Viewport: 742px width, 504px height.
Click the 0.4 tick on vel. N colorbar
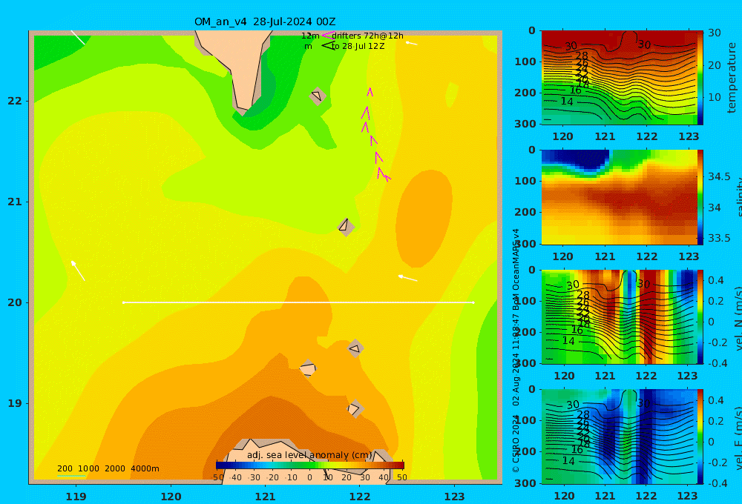click(x=716, y=280)
